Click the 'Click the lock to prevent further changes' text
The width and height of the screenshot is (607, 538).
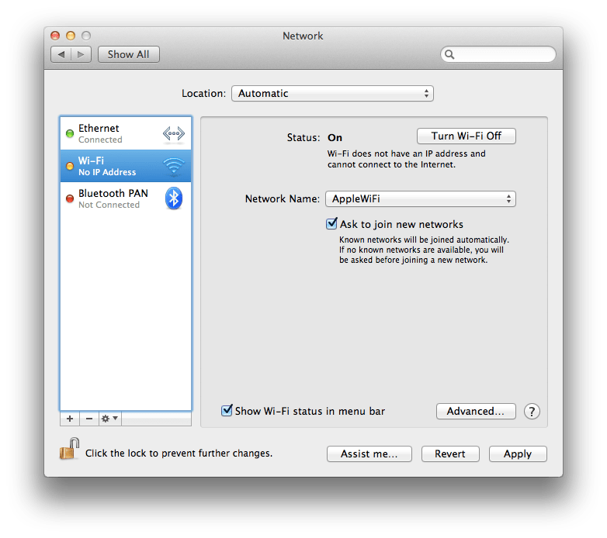click(x=179, y=454)
